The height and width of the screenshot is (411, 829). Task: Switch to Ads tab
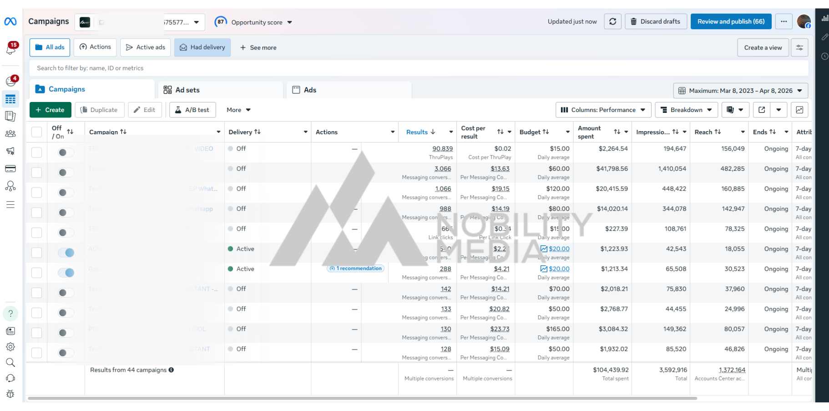[x=349, y=90]
